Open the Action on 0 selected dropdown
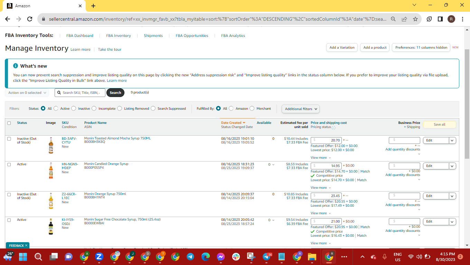This screenshot has height=265, width=470. click(27, 93)
